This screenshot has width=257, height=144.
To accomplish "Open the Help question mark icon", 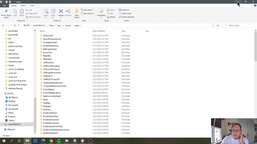I will click(255, 6).
